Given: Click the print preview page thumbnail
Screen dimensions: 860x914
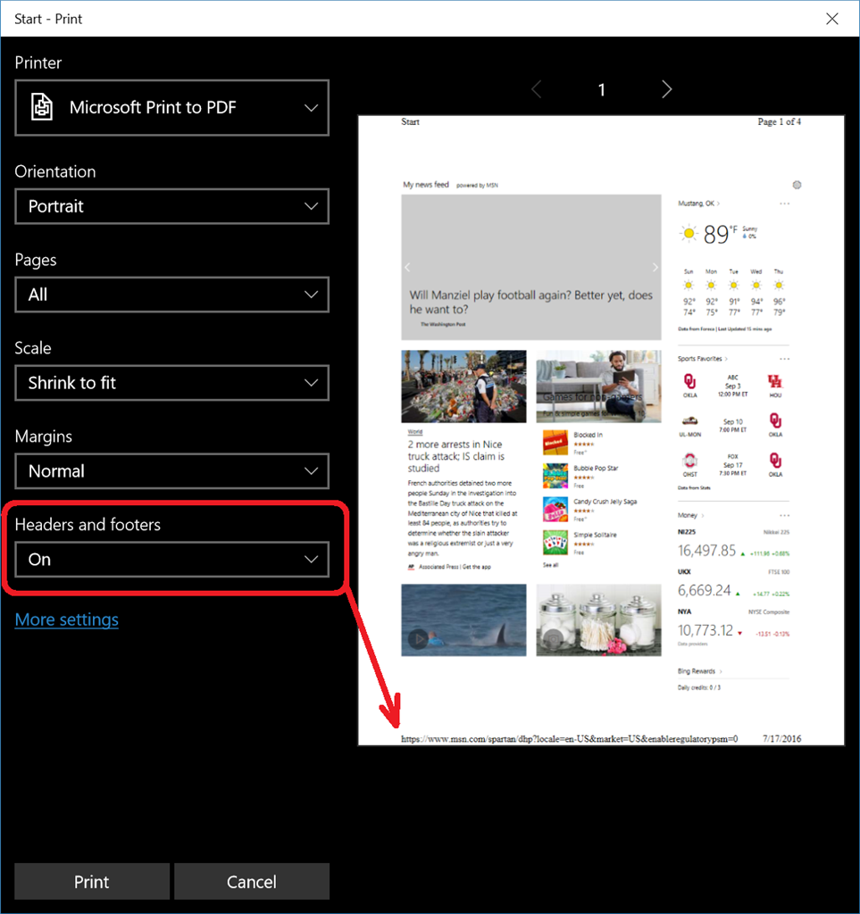Looking at the screenshot, I should (601, 430).
